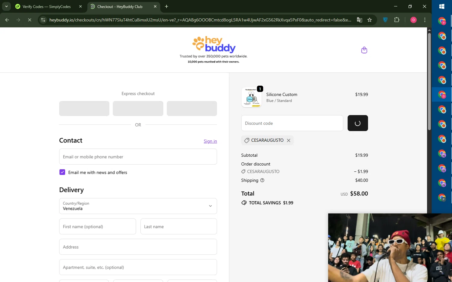Click the Address field

(138, 247)
